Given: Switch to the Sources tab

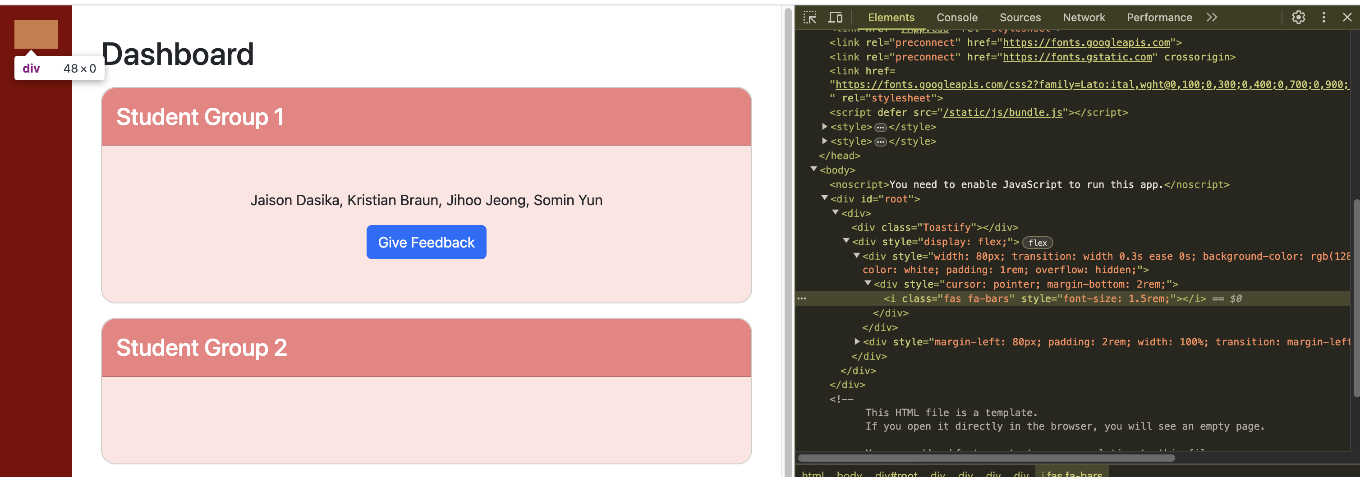Looking at the screenshot, I should [x=1020, y=18].
